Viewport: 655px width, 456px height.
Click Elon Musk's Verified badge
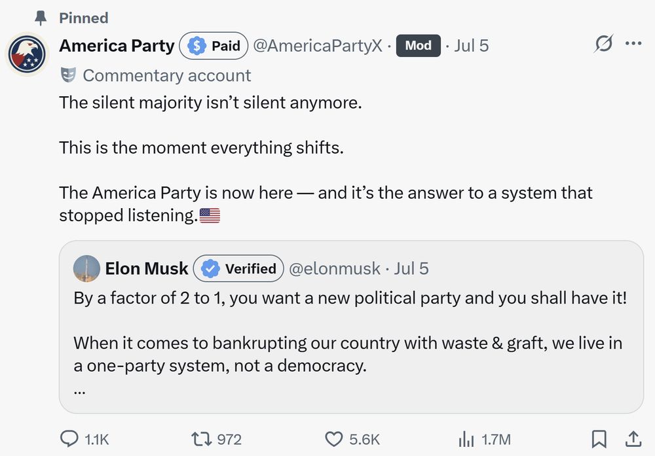[238, 268]
